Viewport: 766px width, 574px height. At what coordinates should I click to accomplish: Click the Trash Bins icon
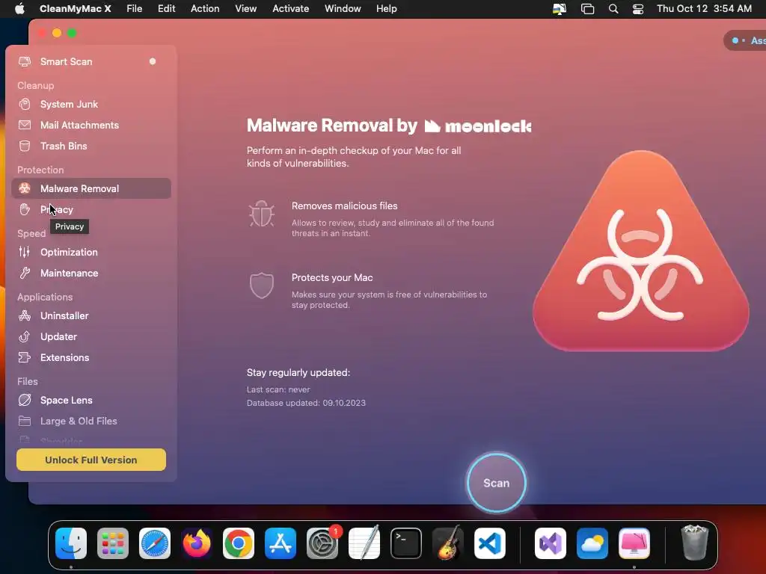pos(25,146)
